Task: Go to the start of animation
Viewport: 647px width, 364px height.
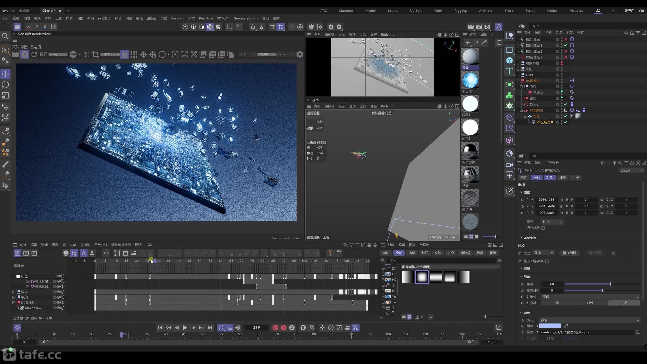Action: (x=160, y=328)
